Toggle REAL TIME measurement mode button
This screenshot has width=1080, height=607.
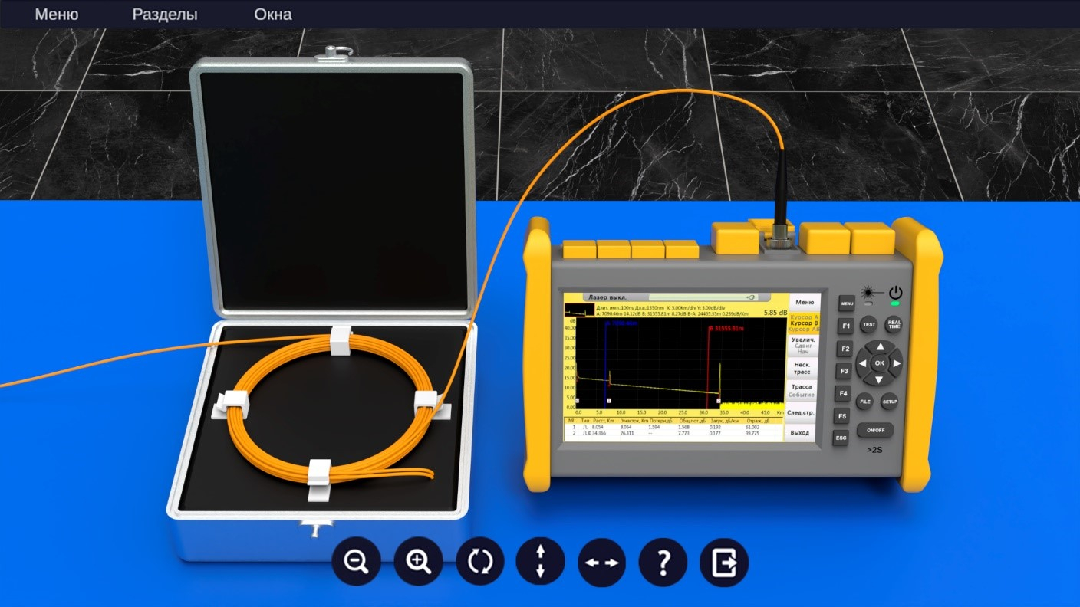[x=894, y=324]
